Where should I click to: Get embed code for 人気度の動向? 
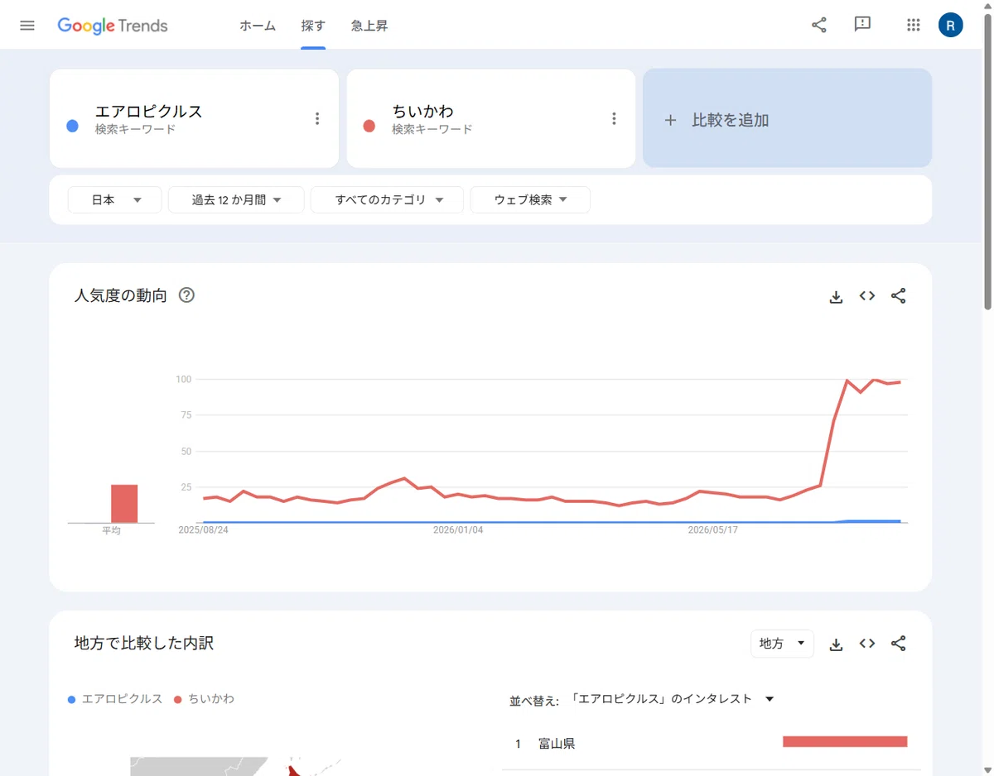point(867,296)
